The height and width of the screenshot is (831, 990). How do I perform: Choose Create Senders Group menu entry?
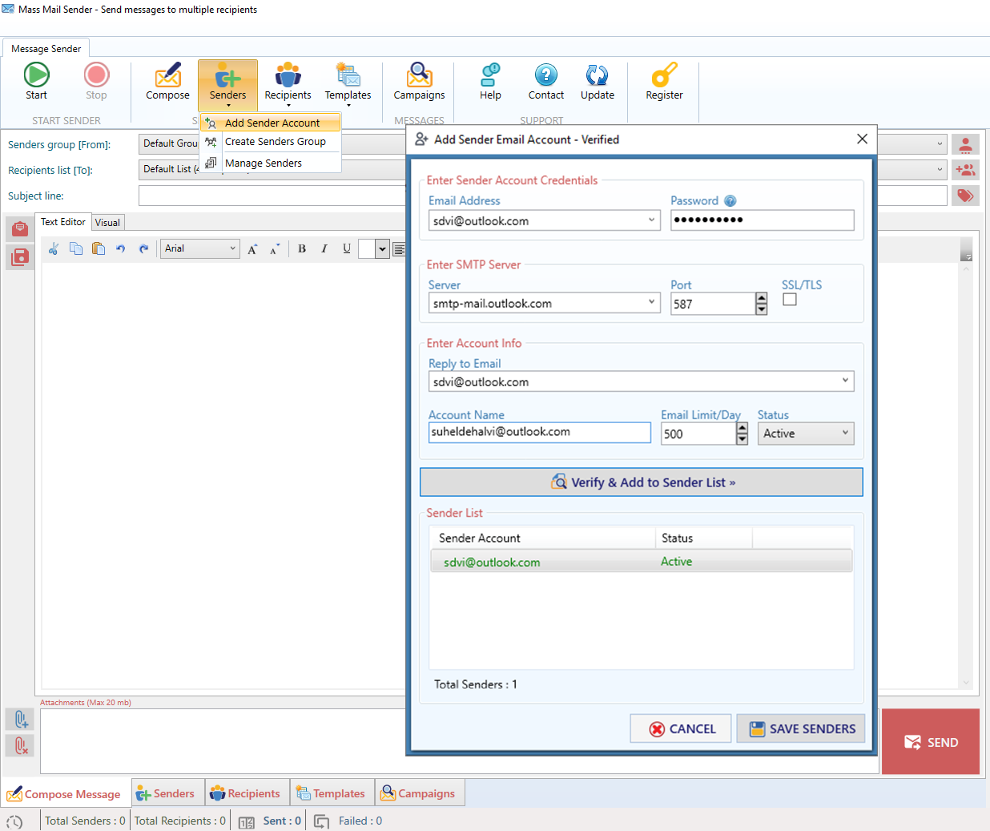pyautogui.click(x=271, y=142)
